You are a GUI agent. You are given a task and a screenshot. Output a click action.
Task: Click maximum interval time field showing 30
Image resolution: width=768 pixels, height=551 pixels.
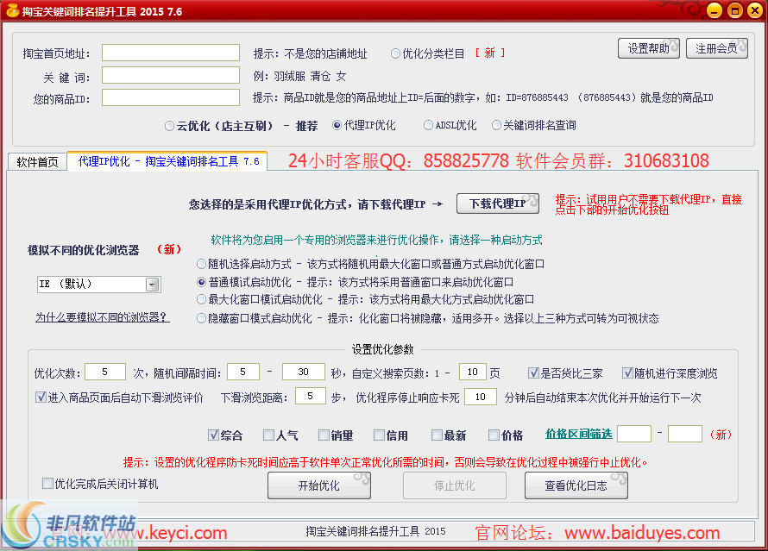point(303,372)
